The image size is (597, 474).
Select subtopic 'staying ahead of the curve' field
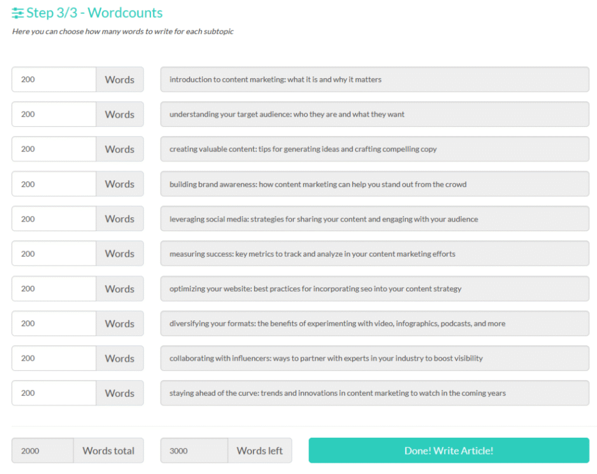click(375, 393)
